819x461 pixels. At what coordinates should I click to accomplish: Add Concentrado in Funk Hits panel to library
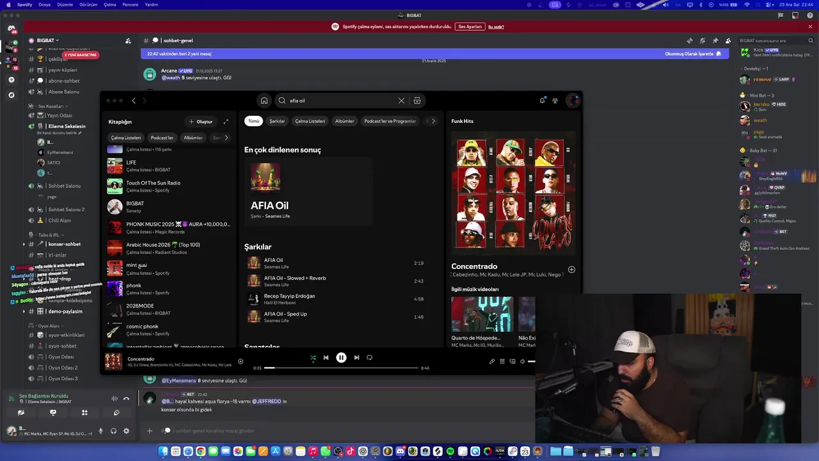coord(571,270)
